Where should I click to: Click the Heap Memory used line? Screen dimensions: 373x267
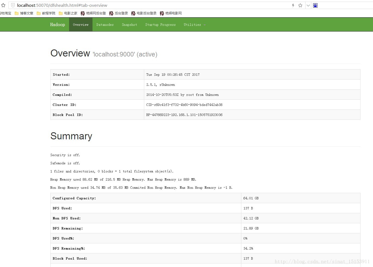[123, 180]
